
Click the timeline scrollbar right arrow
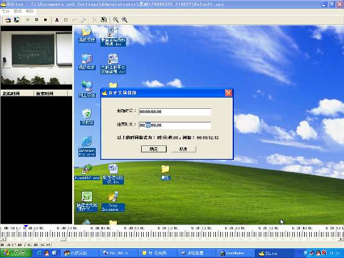click(342, 239)
